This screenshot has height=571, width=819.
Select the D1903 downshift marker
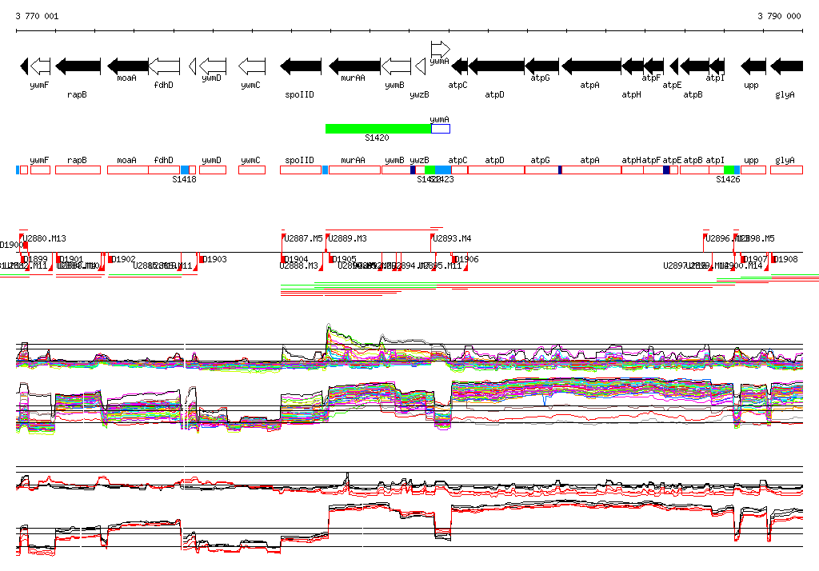pyautogui.click(x=214, y=259)
